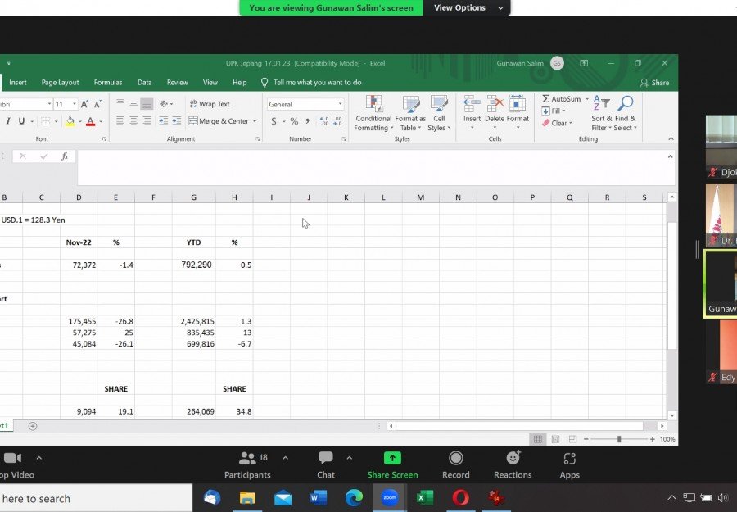
Task: Open the Zoom Reactions smiley icon
Action: pyautogui.click(x=513, y=458)
